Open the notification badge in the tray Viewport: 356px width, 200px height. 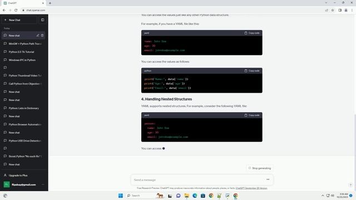pos(351,196)
